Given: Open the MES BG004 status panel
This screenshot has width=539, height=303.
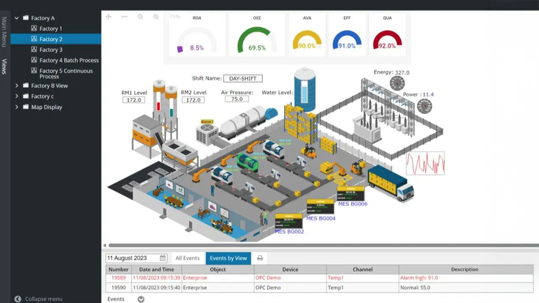Looking at the screenshot, I should (x=320, y=206).
